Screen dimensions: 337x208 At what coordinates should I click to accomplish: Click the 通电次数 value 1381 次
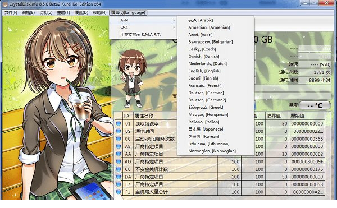click(315, 72)
